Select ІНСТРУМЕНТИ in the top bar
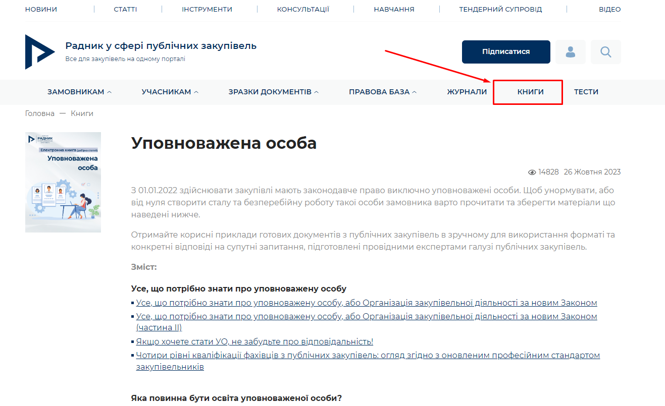Screen dimensions: 665x406 coord(207,9)
